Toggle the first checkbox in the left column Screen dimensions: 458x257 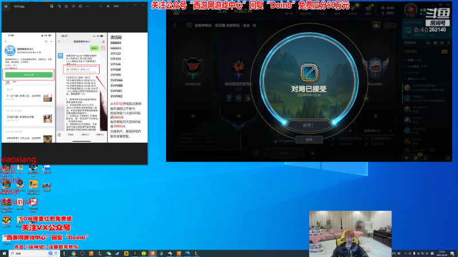coord(333,138)
